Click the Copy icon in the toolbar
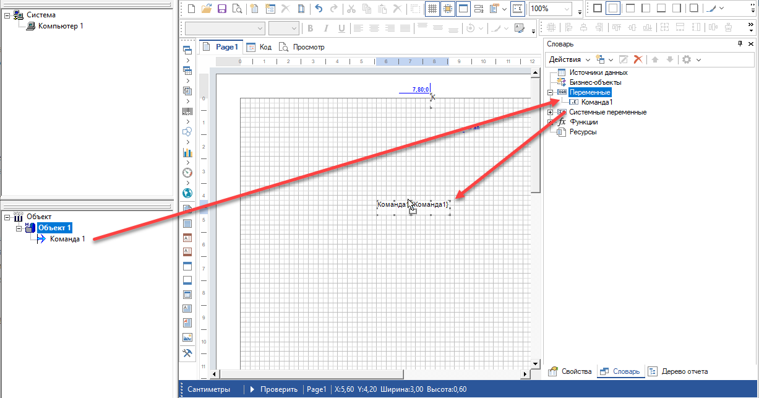 click(x=366, y=9)
